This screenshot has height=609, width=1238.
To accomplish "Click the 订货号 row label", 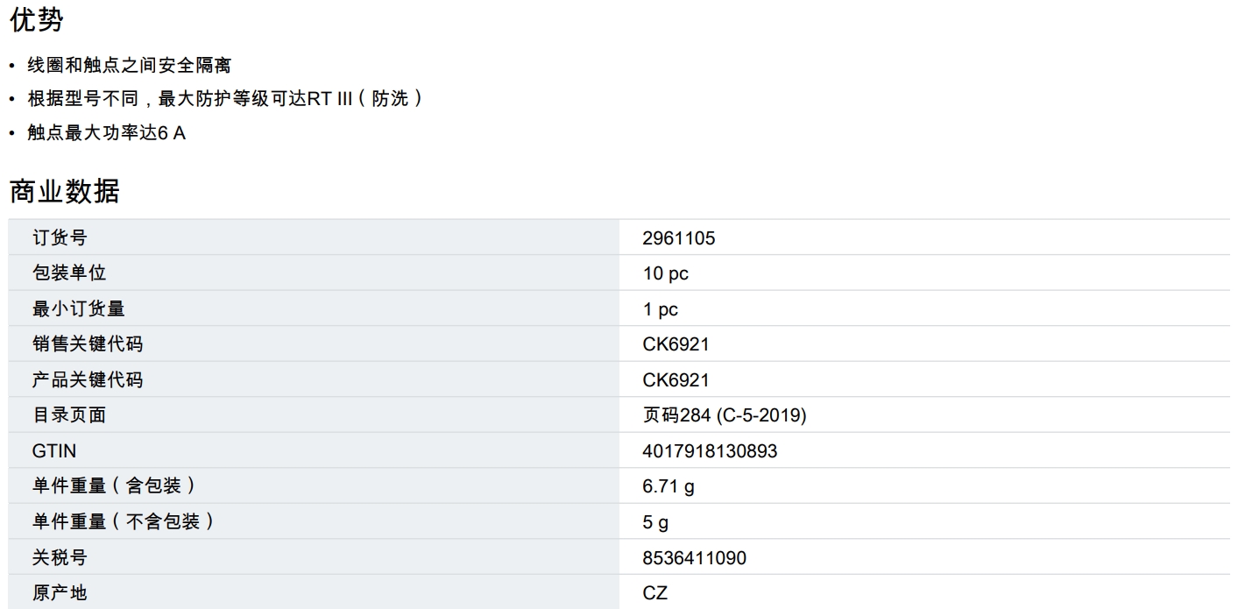I will 60,238.
